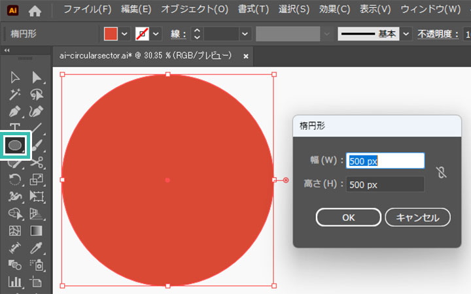This screenshot has width=471, height=294.
Task: Go to Illustrator home screen
Action: (35, 10)
